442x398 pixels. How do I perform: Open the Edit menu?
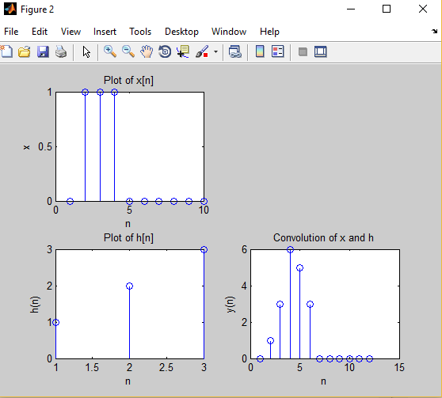[40, 32]
